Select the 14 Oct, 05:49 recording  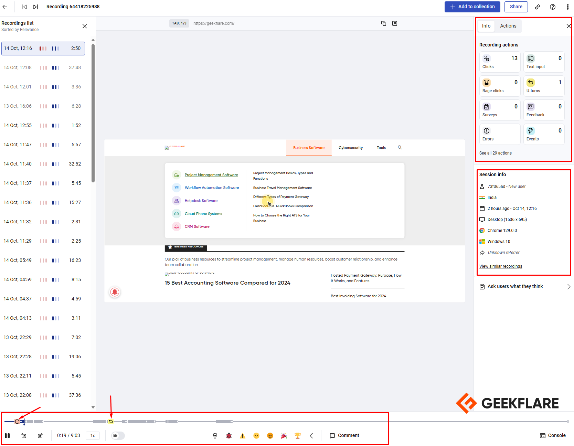(43, 260)
